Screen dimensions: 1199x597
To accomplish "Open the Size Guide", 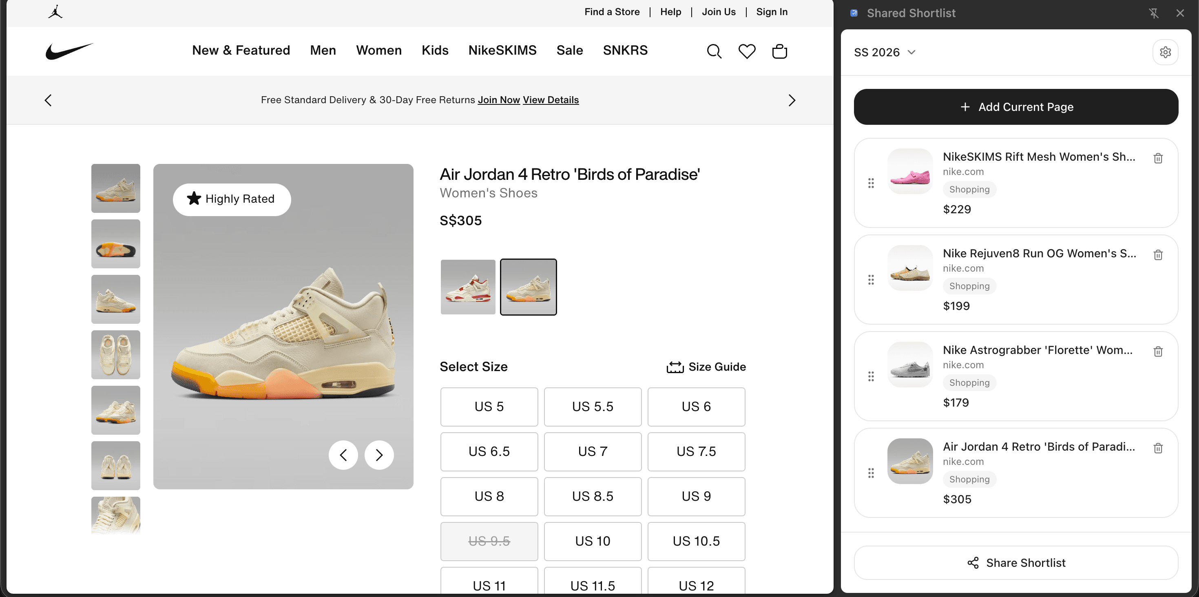I will tap(706, 367).
